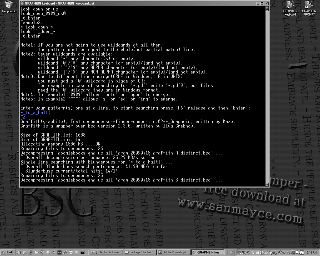Launch the X media player quick launch icon
The height and width of the screenshot is (256, 320).
pos(42,252)
